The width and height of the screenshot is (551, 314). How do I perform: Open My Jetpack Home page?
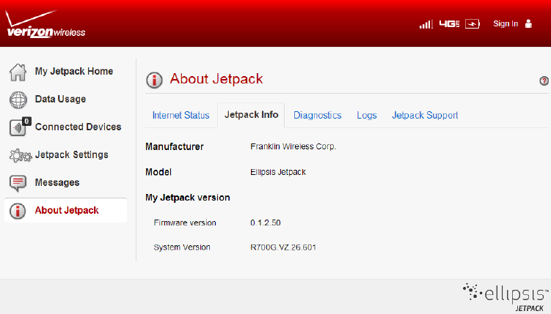(74, 71)
